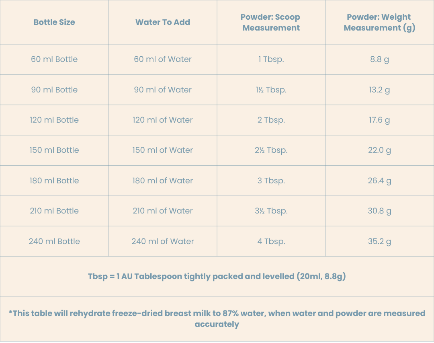Click the 26.4 g weight cell
This screenshot has width=434, height=343.
coord(379,181)
